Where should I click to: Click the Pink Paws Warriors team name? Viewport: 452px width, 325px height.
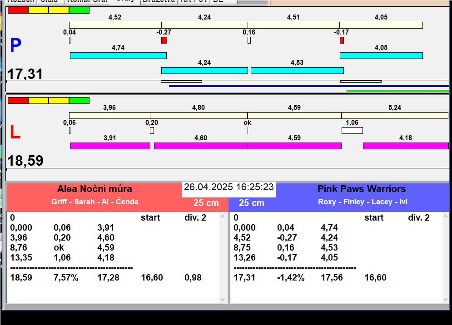coord(362,189)
